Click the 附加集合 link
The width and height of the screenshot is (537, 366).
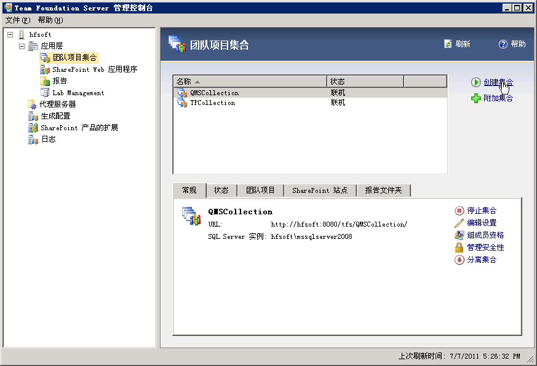tap(498, 98)
